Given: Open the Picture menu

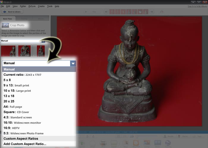Looking at the screenshot, I should 32,6.
